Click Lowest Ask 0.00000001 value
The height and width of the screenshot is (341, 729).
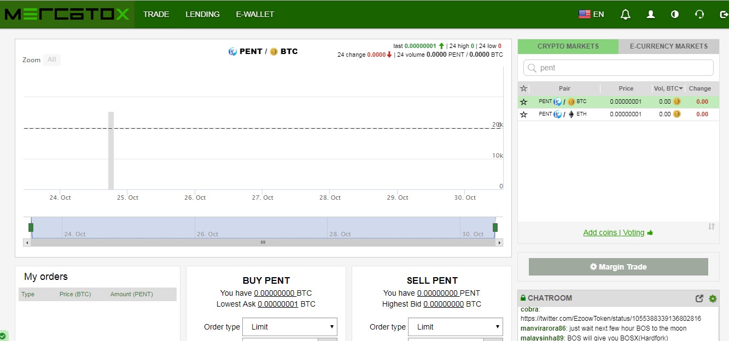(x=278, y=304)
